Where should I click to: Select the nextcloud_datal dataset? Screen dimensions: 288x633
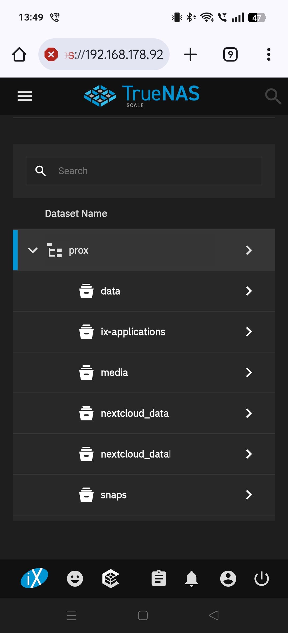click(136, 454)
